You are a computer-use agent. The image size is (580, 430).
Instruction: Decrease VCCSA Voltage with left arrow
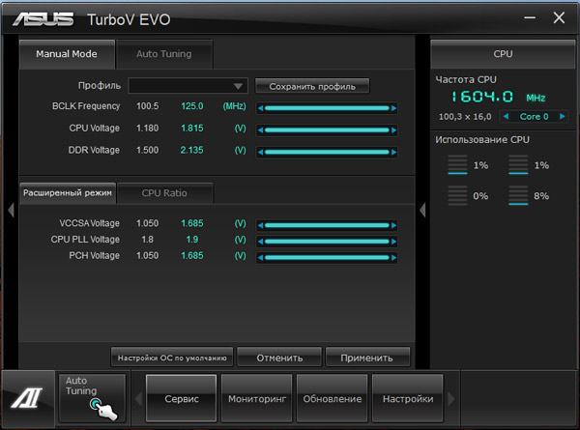point(260,225)
